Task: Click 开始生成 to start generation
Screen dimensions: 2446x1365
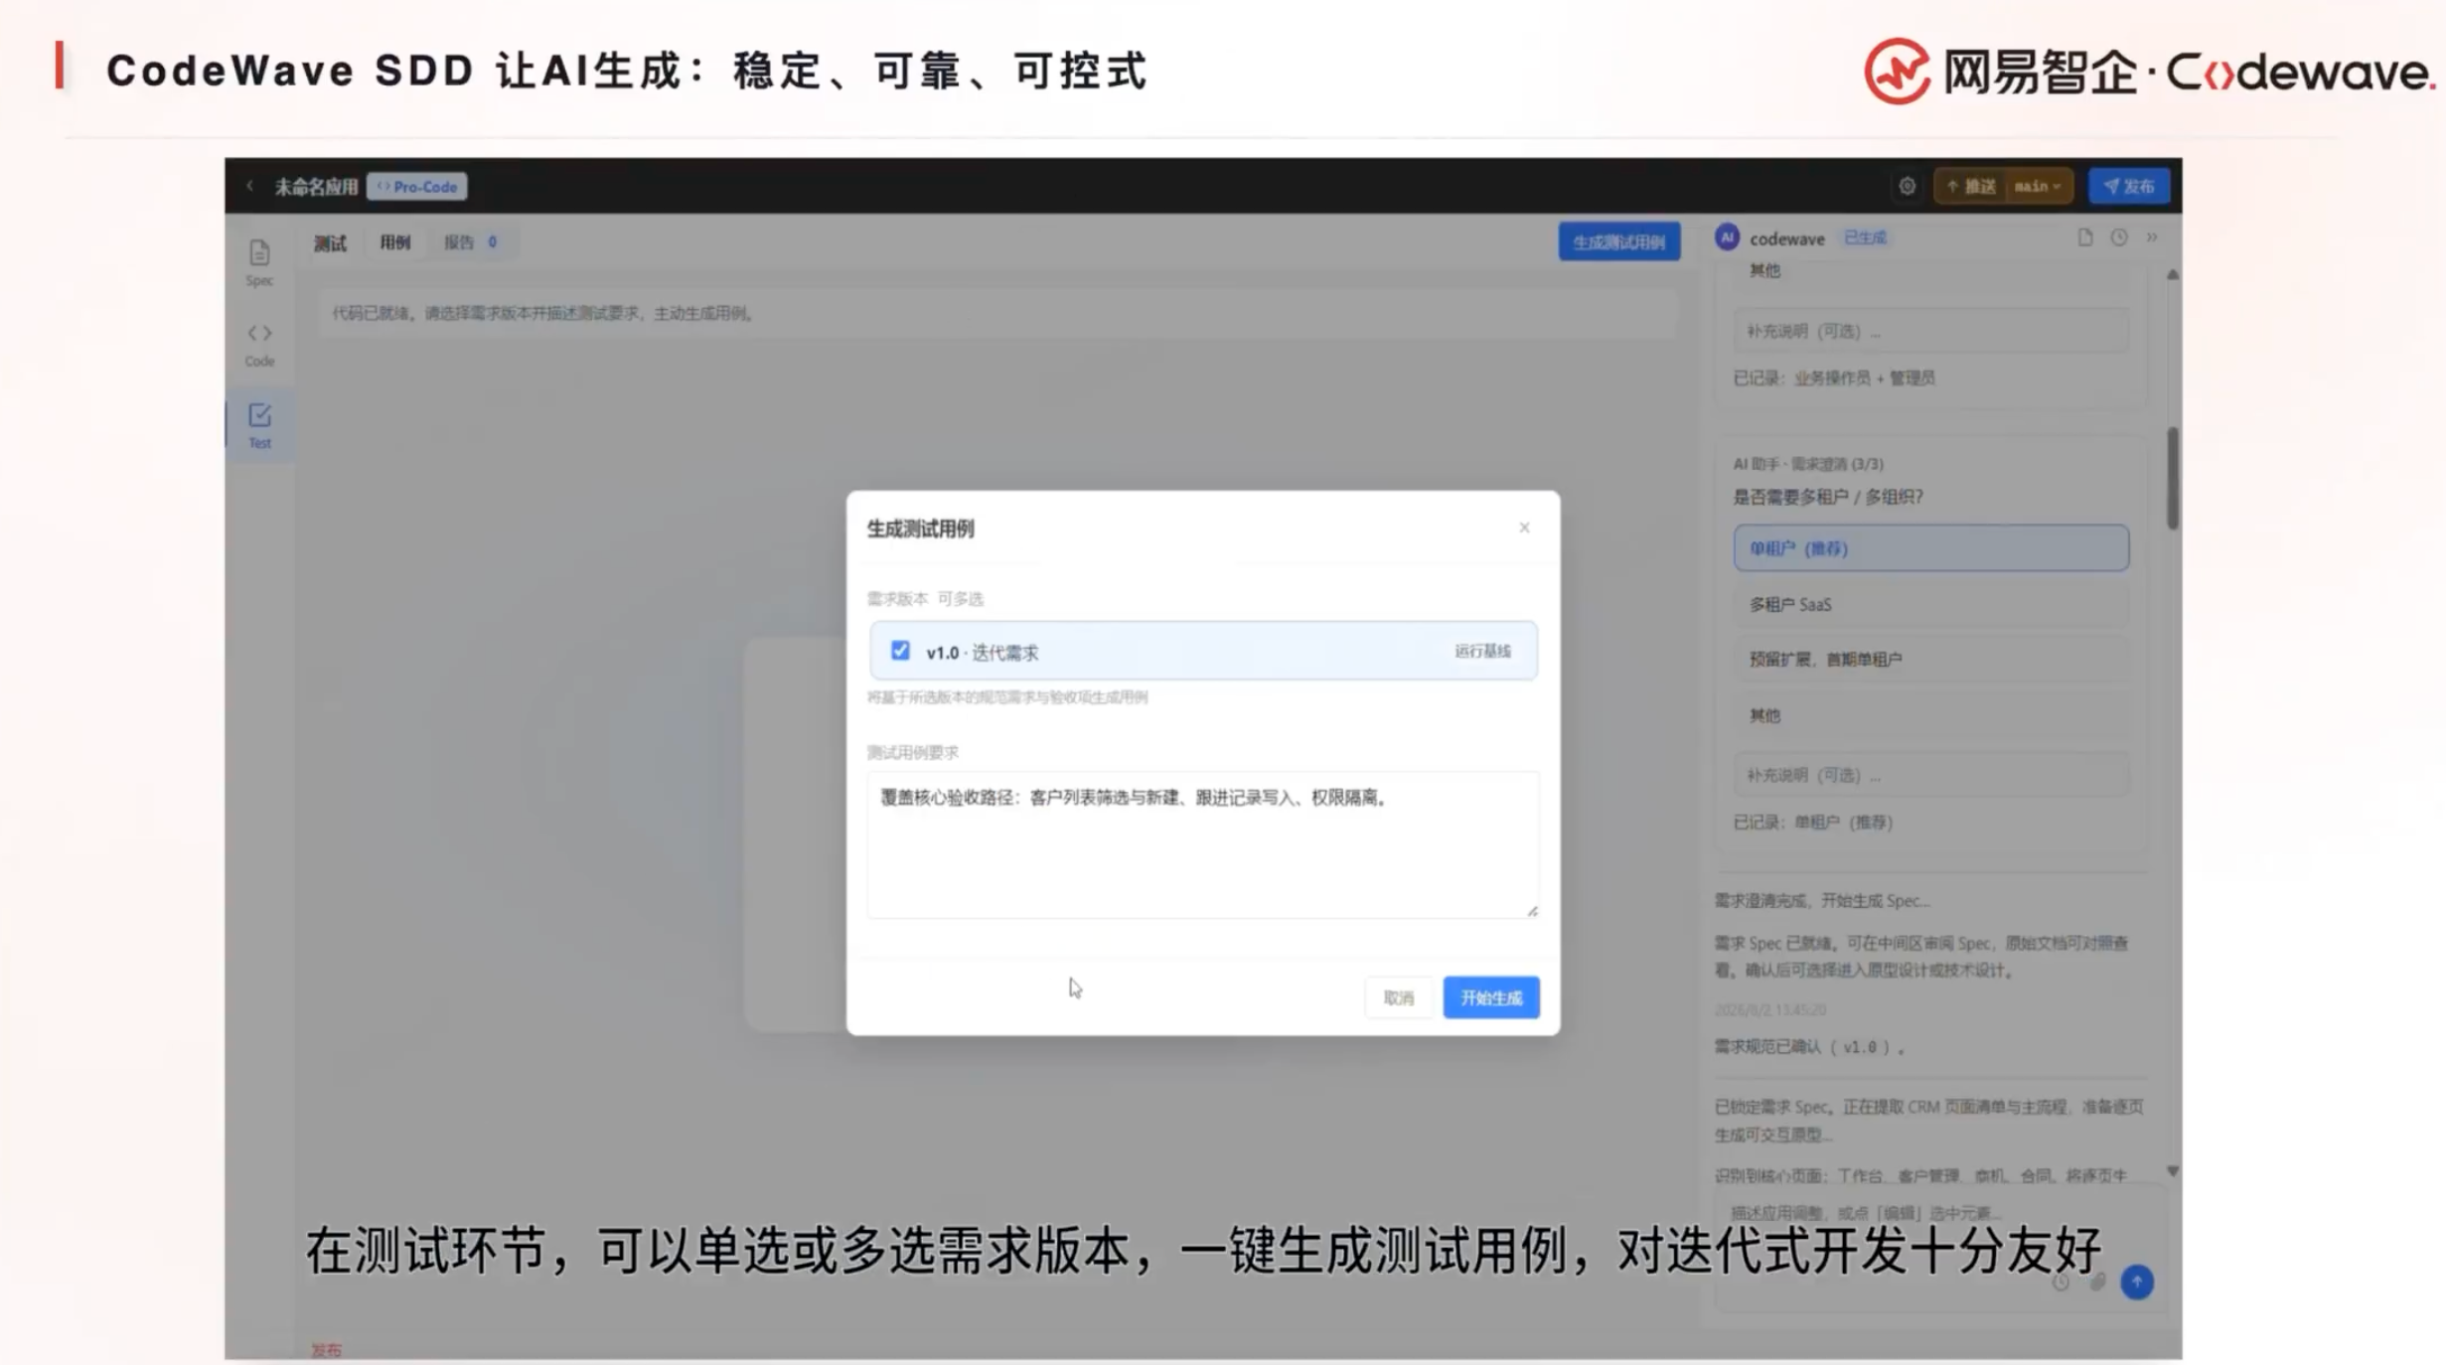Action: coord(1490,997)
